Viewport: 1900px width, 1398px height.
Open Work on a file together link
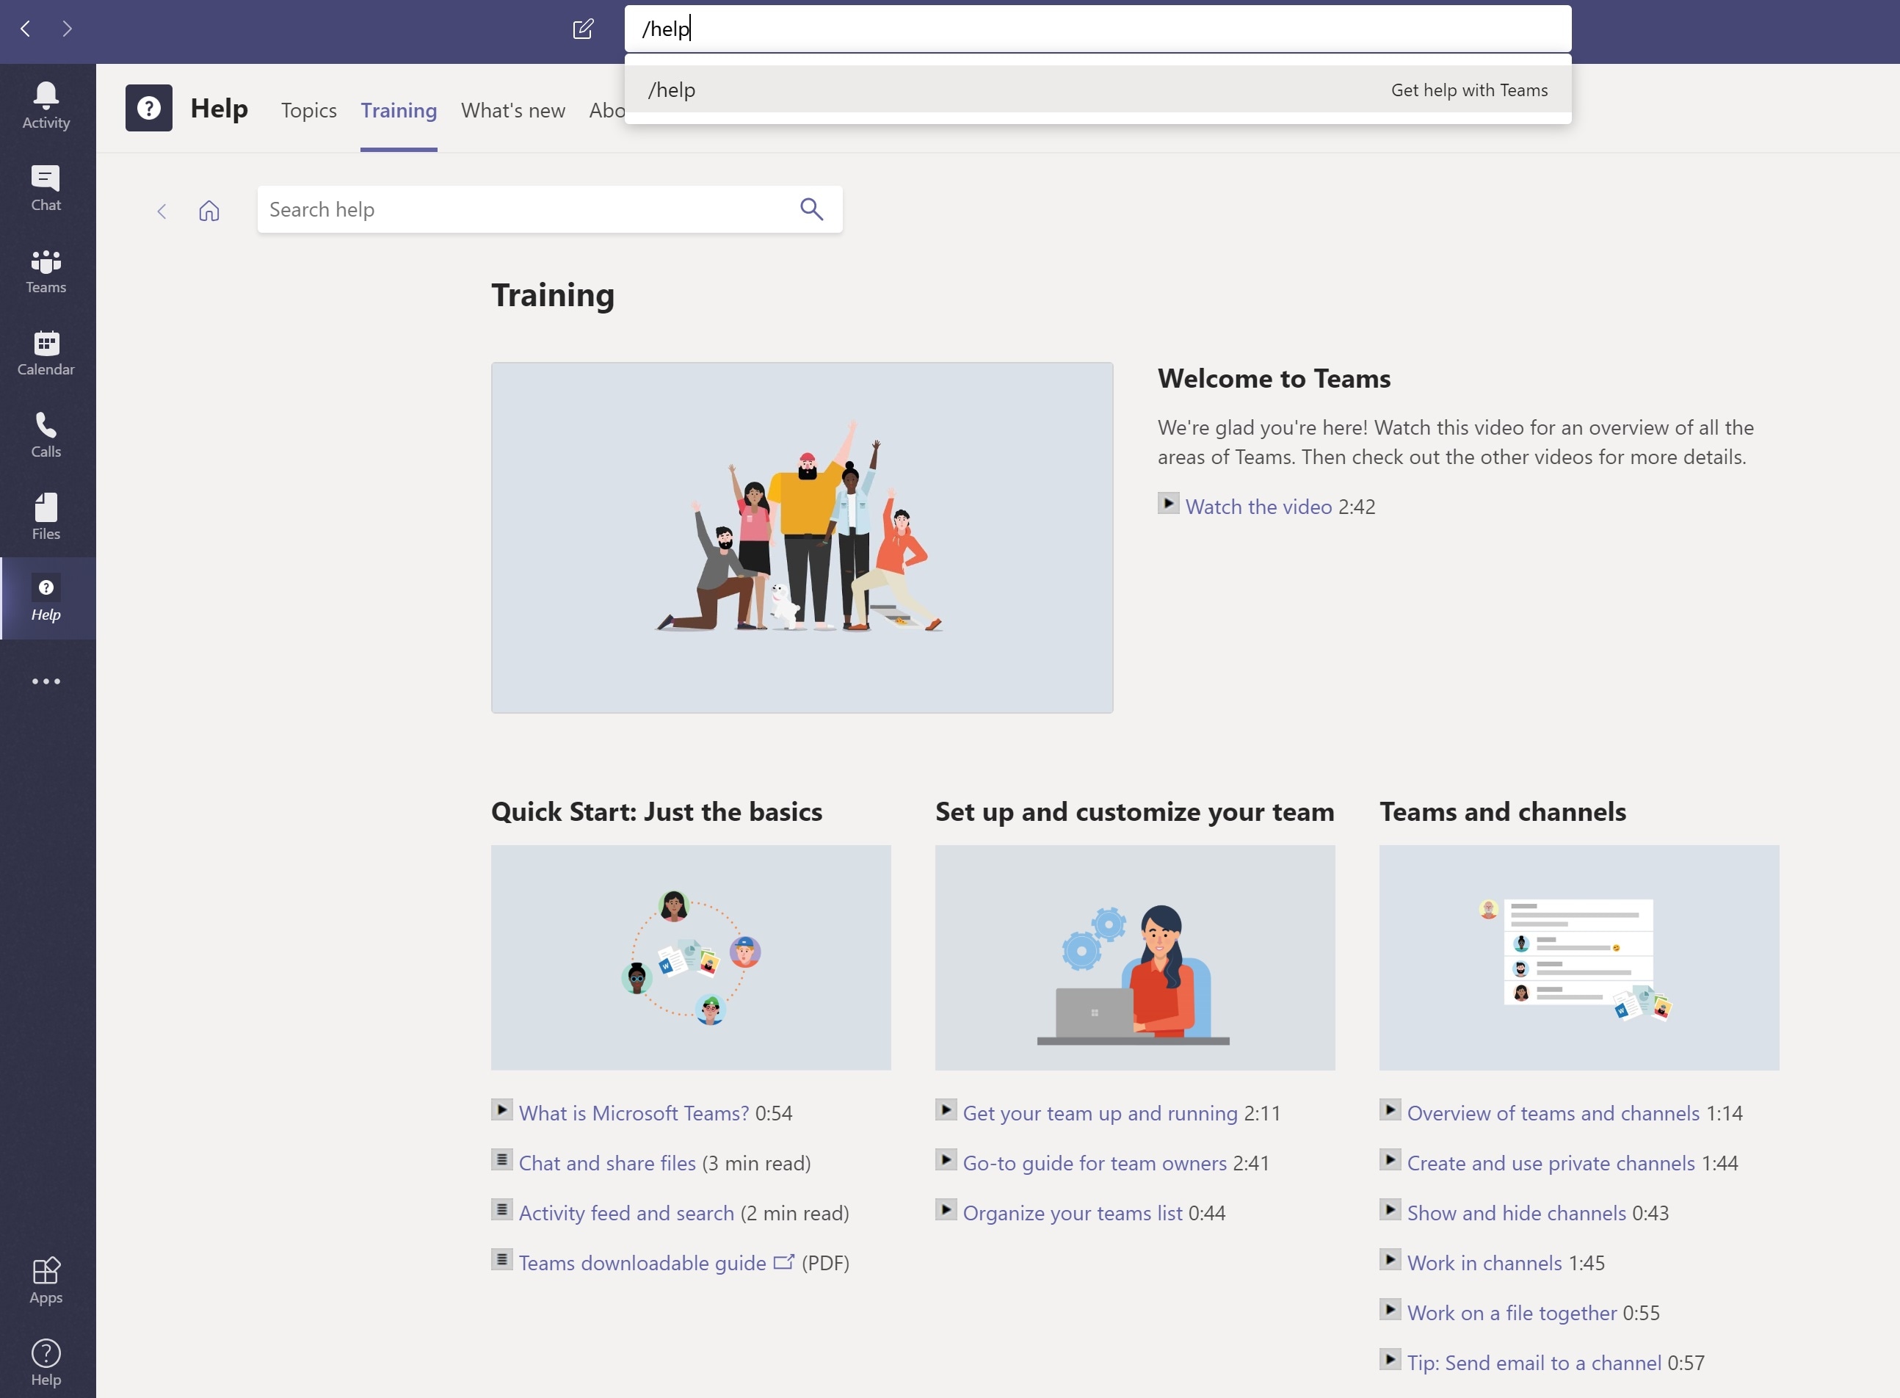click(x=1512, y=1313)
